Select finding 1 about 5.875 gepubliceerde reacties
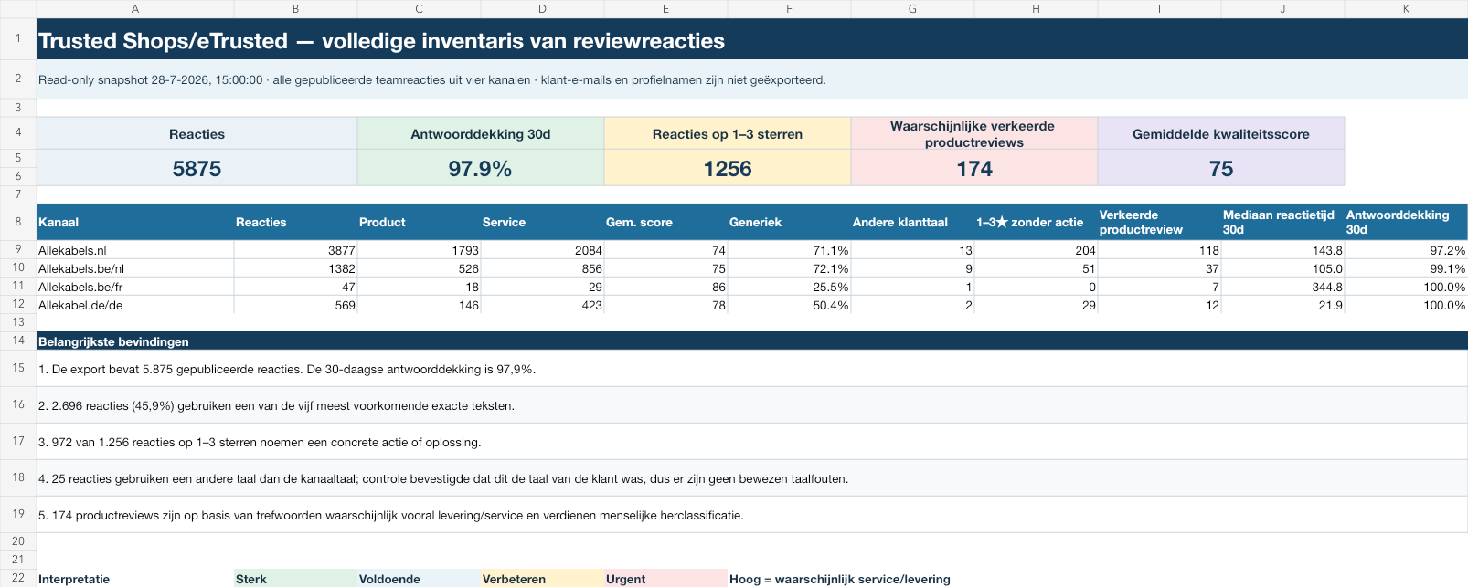This screenshot has height=587, width=1468. [x=752, y=369]
